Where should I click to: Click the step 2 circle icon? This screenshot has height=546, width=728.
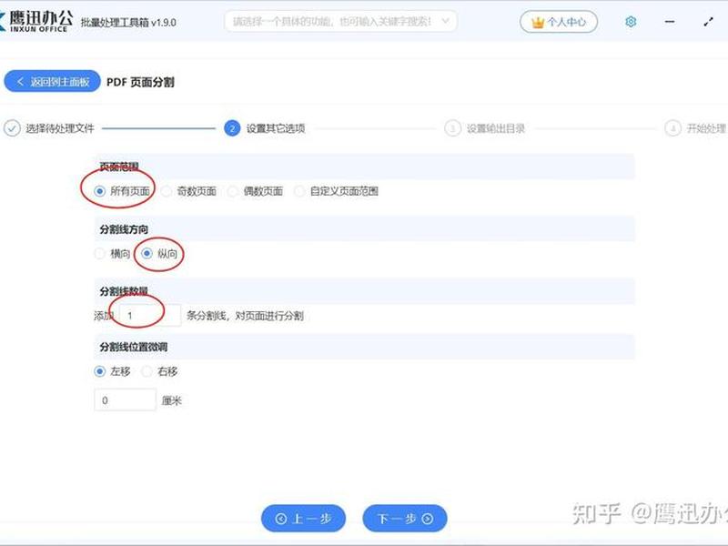tap(232, 128)
